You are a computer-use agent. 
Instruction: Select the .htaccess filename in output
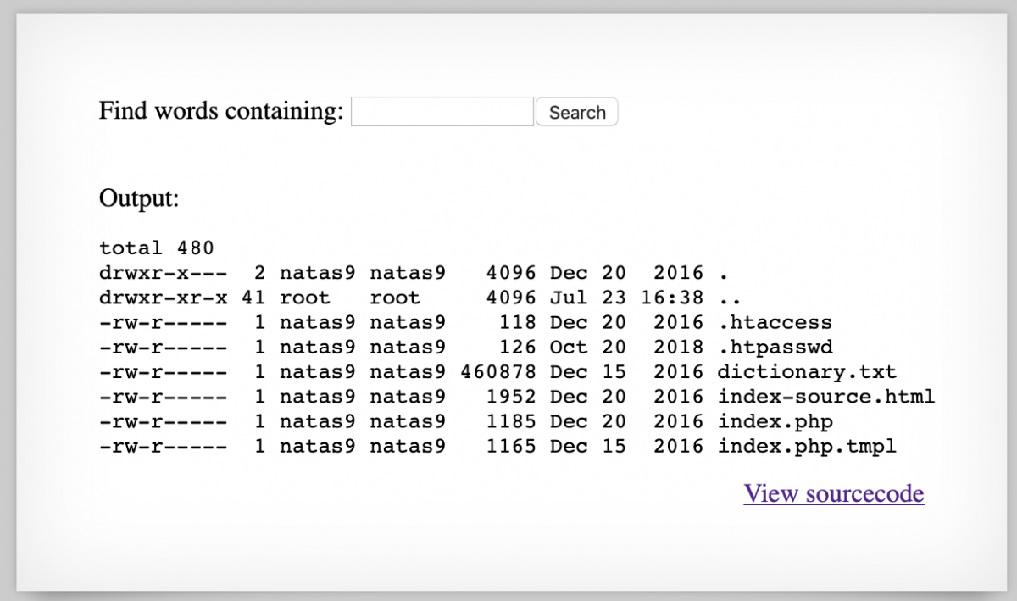[775, 322]
